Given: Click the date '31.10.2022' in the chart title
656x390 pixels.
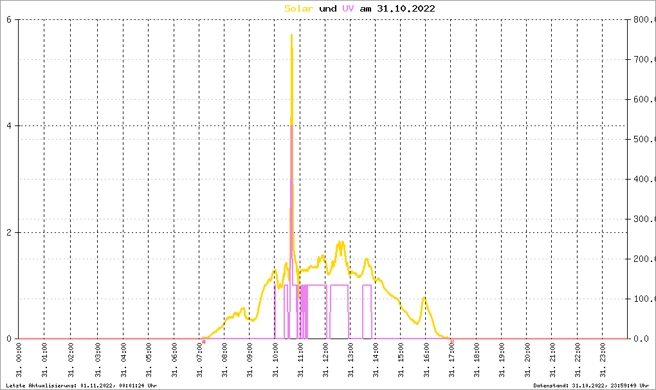Looking at the screenshot, I should pos(406,8).
